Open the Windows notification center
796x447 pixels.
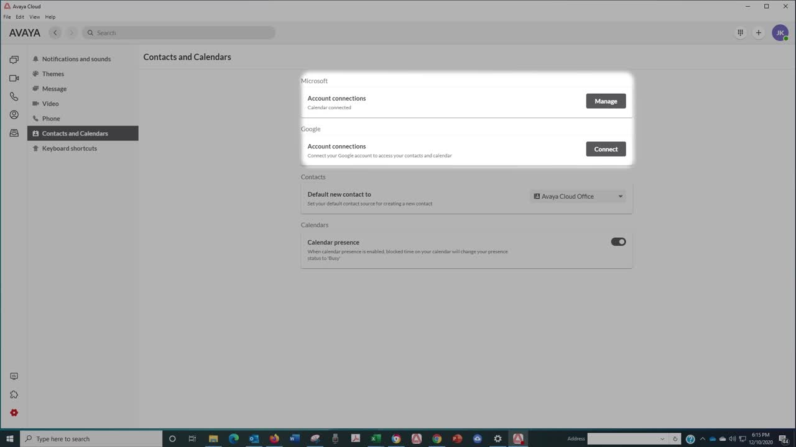[784, 439]
